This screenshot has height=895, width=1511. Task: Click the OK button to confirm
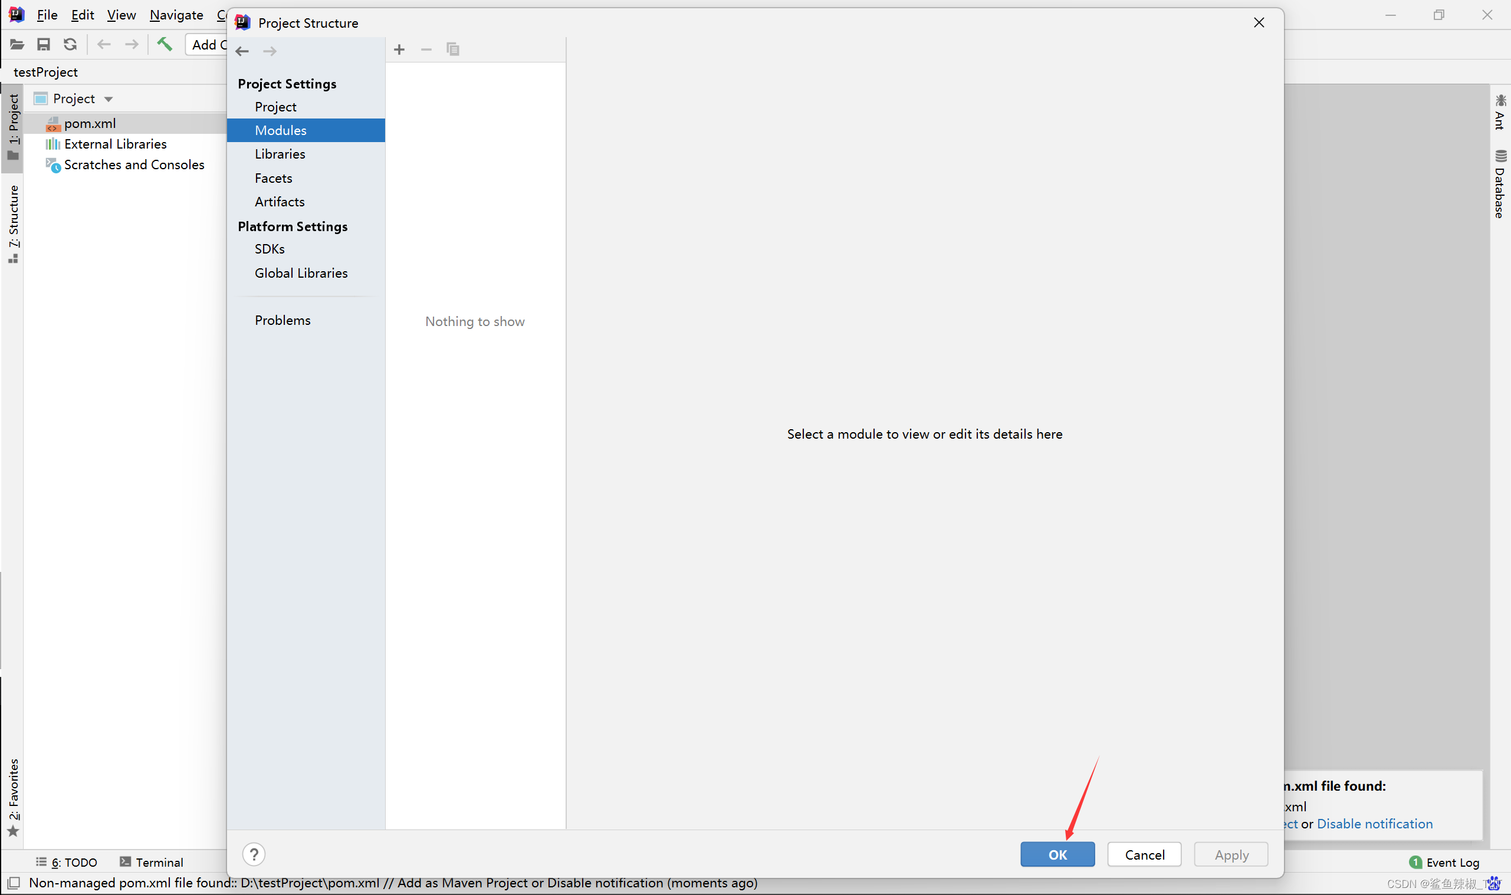(x=1056, y=854)
